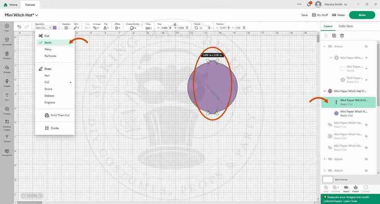Collapse the Mini Paper Witch Hat group
The width and height of the screenshot is (380, 204).
(x=325, y=91)
